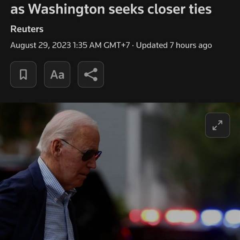The height and width of the screenshot is (240, 240).
Task: Tap the '1:35 AM GMT+7' timestamp
Action: click(x=102, y=45)
